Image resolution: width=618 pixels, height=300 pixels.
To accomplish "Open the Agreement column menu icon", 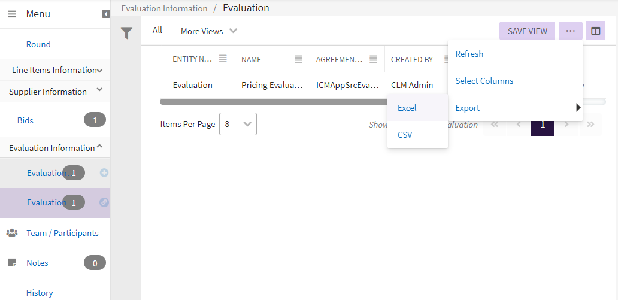I will click(373, 59).
